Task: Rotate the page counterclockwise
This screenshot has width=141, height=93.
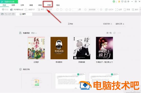Action: pos(61,9)
